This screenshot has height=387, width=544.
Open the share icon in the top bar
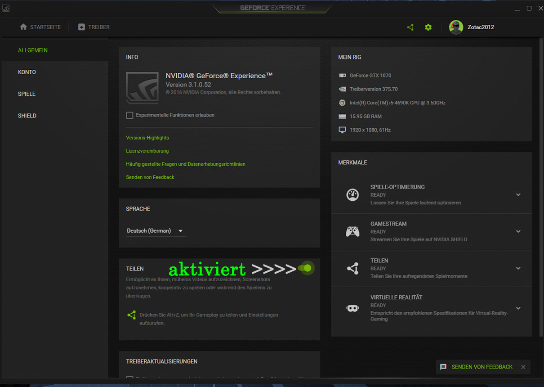click(410, 27)
